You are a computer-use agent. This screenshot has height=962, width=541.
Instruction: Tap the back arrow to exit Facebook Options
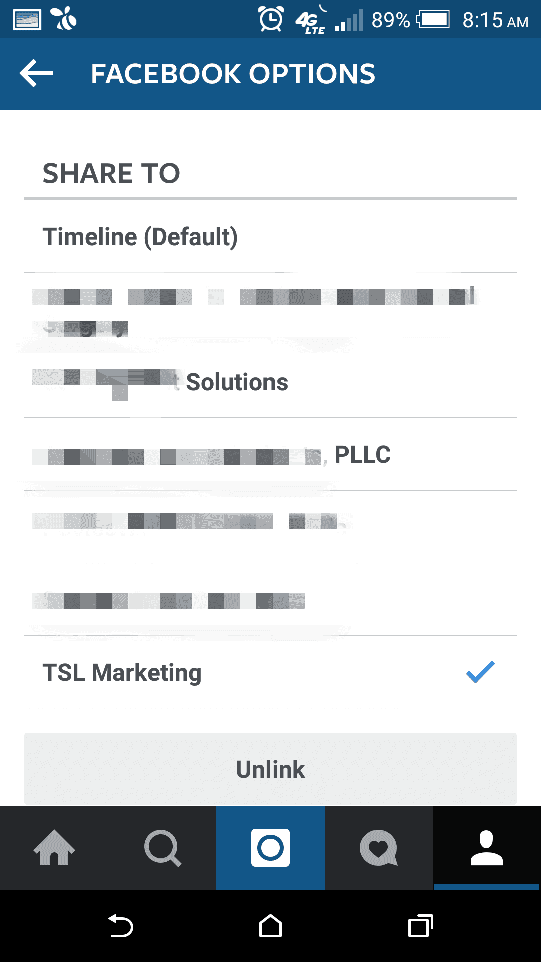tap(35, 73)
